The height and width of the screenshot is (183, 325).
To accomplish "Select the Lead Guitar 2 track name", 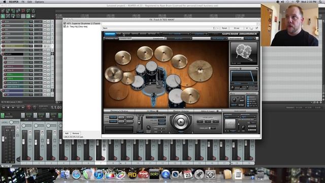I will coord(15,86).
